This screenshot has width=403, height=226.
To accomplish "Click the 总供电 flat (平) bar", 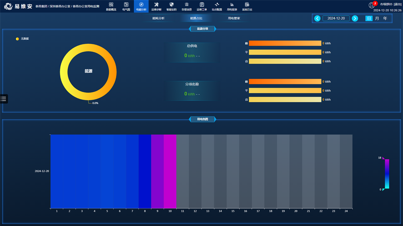I will (x=285, y=52).
